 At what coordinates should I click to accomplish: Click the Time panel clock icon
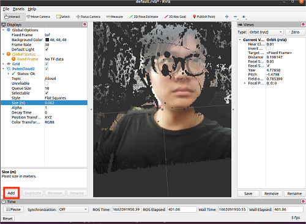click(4, 202)
